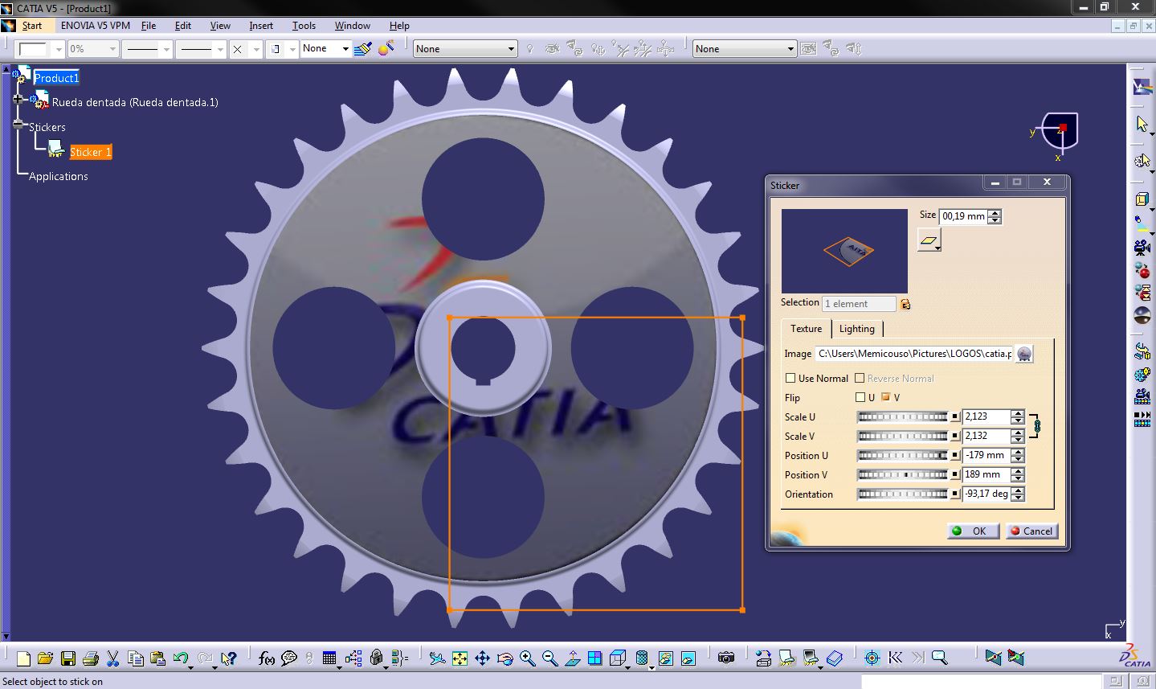
Task: Collapse the Stickers tree node
Action: click(x=18, y=125)
